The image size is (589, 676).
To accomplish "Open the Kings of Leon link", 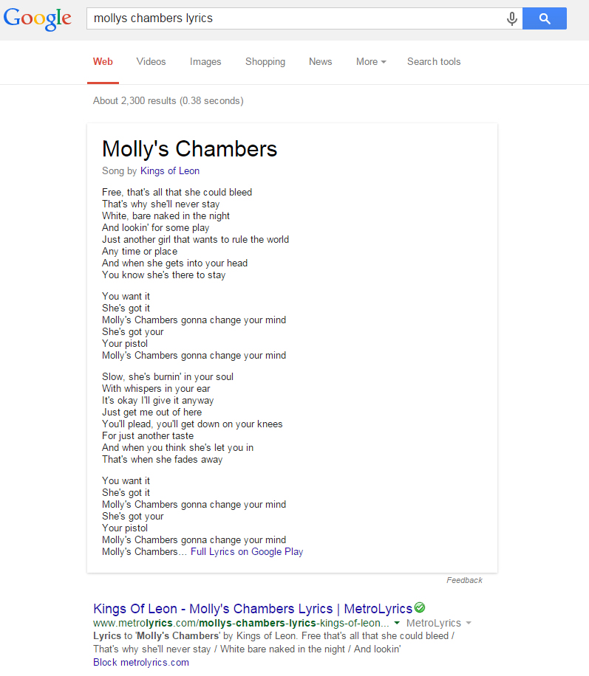I will (x=169, y=170).
